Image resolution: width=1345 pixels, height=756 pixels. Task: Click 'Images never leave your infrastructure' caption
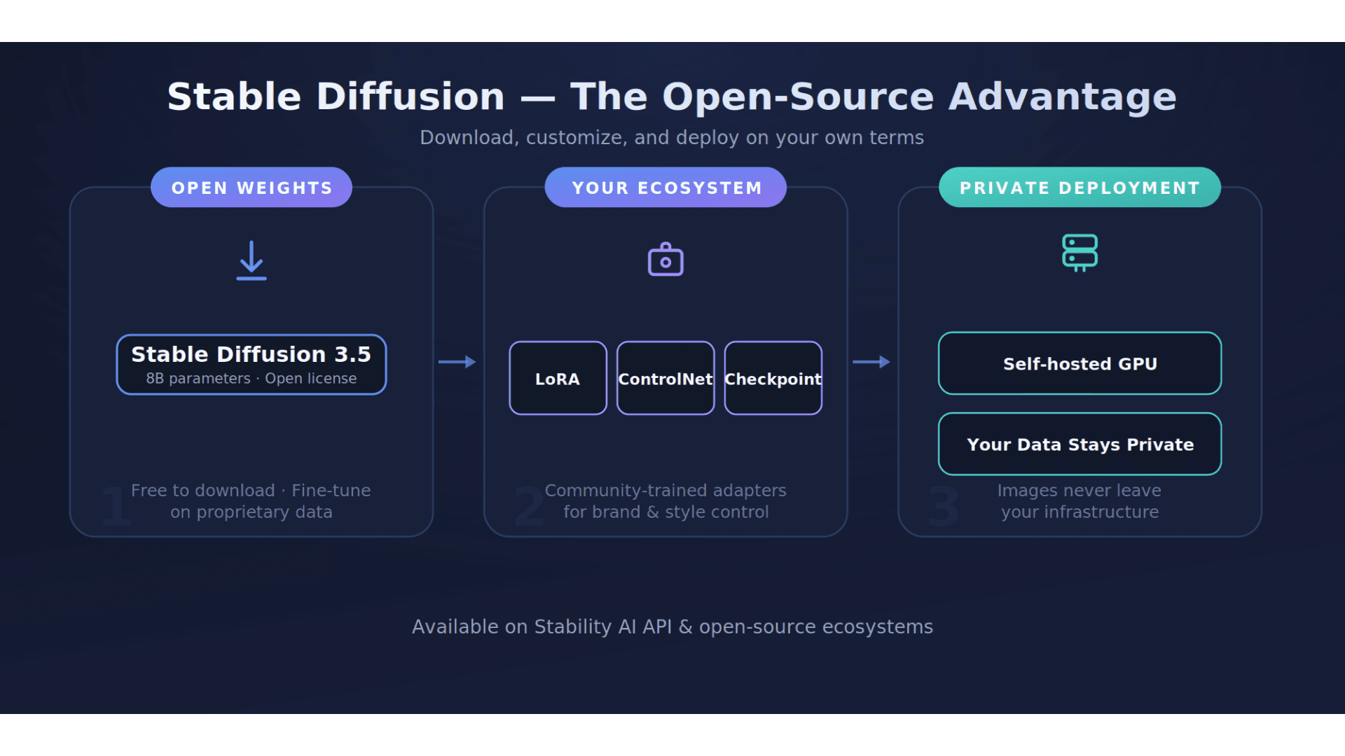point(1080,501)
